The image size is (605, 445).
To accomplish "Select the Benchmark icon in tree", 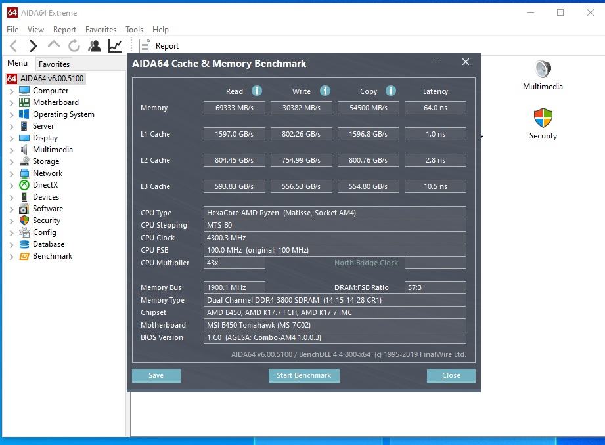I will (x=24, y=256).
